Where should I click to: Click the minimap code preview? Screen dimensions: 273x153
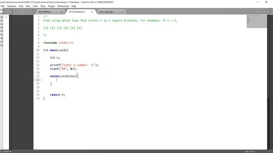(x=257, y=21)
